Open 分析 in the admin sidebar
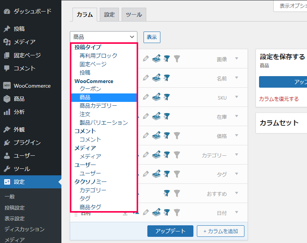 pyautogui.click(x=31, y=112)
